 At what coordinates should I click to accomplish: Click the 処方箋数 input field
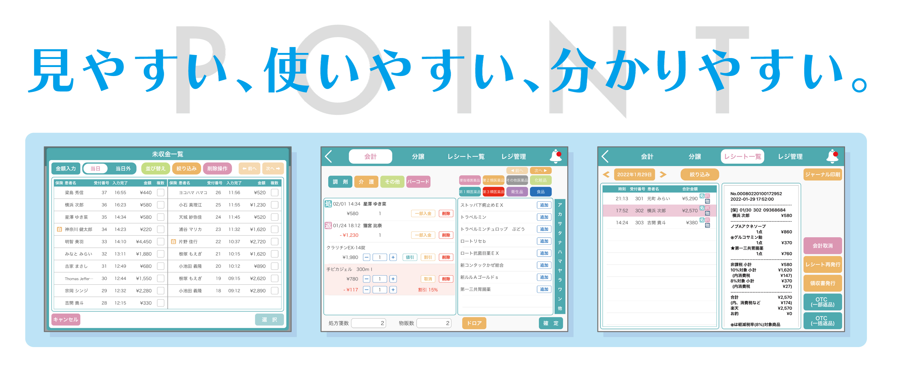(x=368, y=323)
